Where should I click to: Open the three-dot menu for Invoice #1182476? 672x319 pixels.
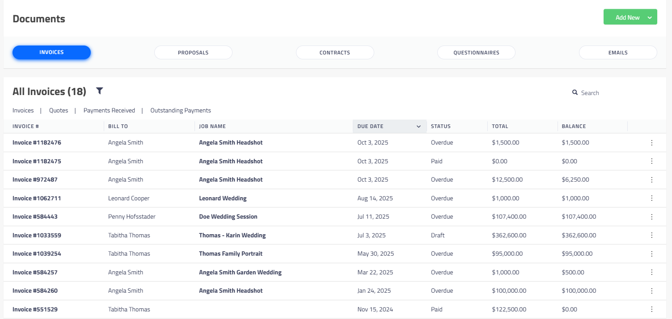651,143
